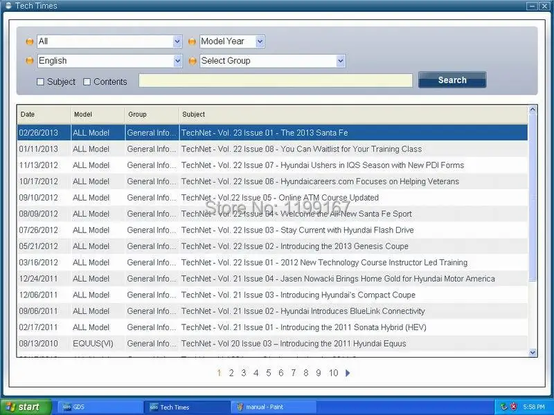
Task: Click the red shield tray icon
Action: [514, 407]
